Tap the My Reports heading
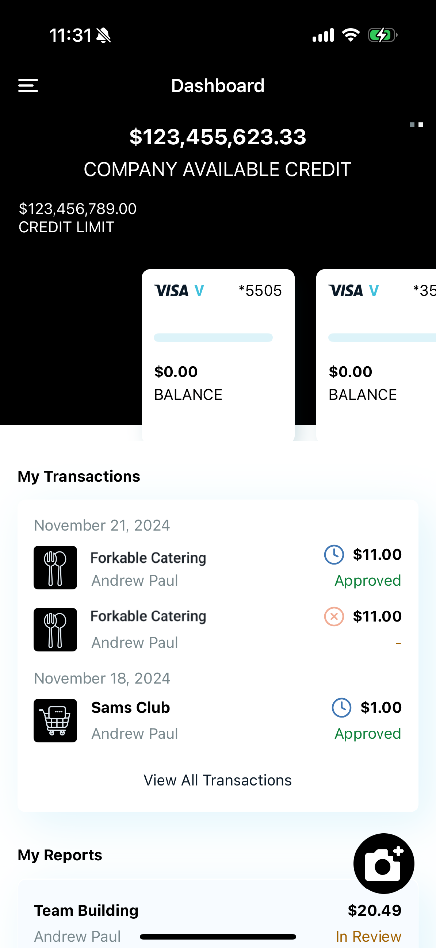 pos(60,855)
